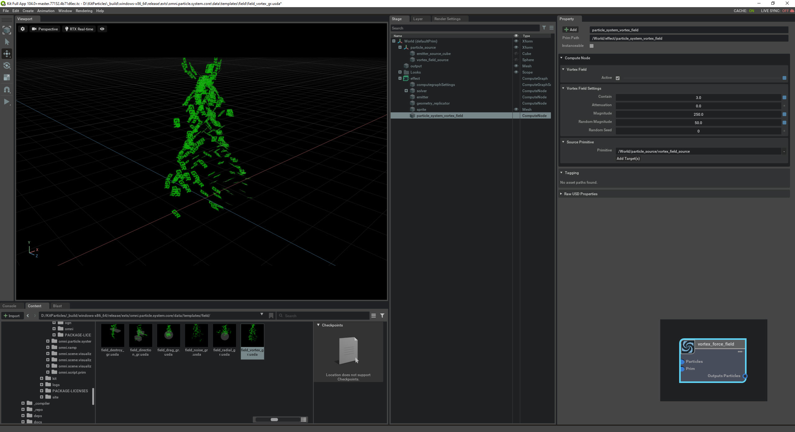Collapse the particle_source tree node

point(400,47)
